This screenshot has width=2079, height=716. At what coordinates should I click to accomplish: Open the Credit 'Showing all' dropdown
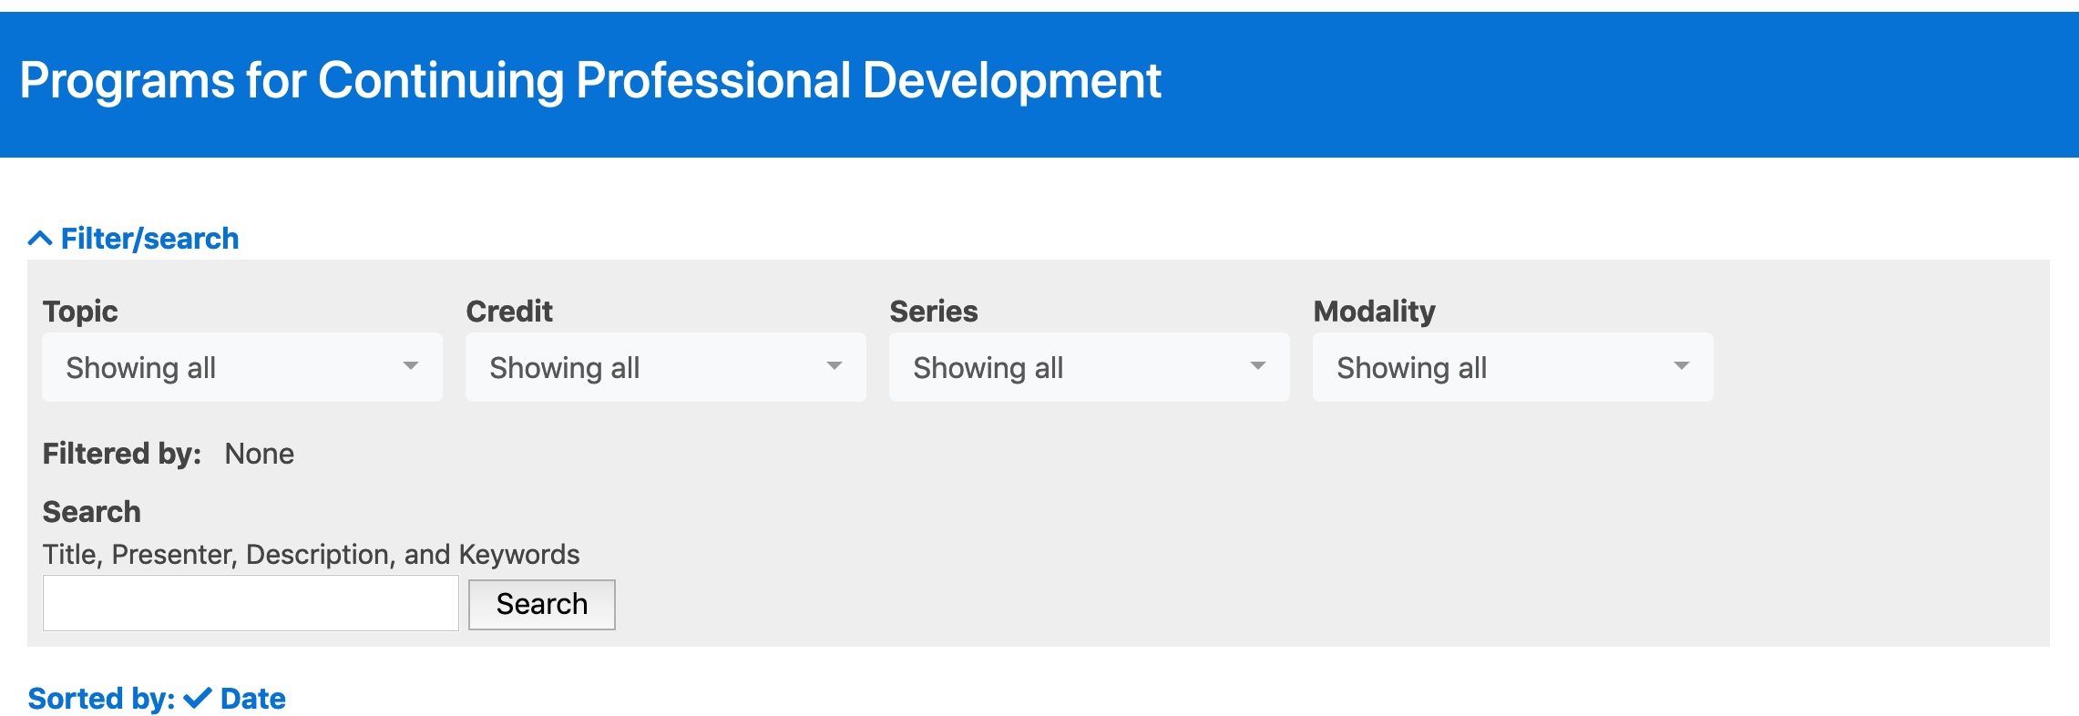666,367
